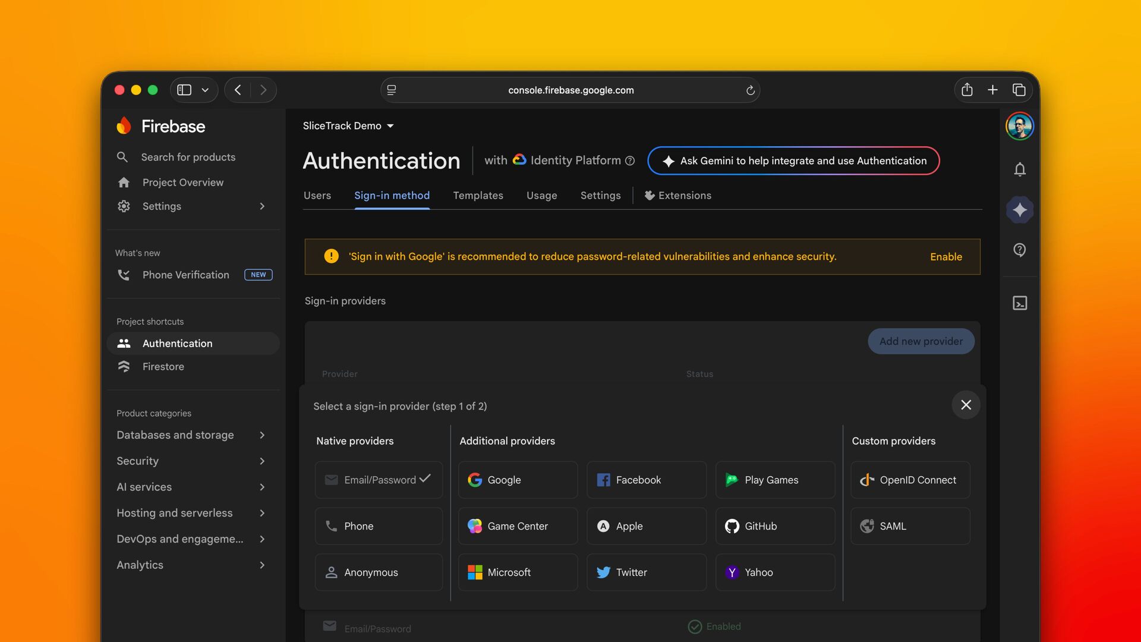
Task: Open Cloud Shell terminal icon
Action: (x=1020, y=303)
